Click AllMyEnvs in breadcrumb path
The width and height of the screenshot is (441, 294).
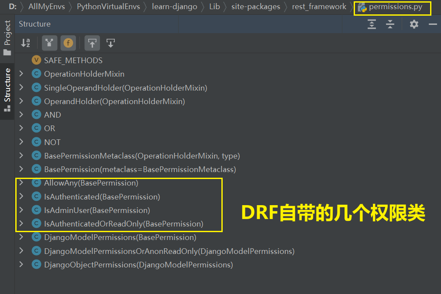[x=47, y=7]
